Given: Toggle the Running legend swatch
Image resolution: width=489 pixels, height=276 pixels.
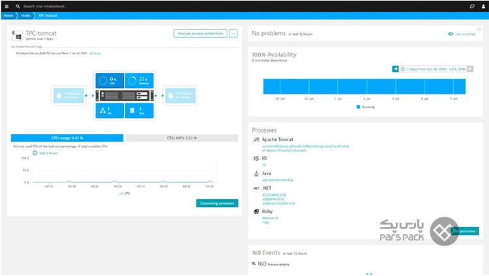Looking at the screenshot, I should pos(359,107).
